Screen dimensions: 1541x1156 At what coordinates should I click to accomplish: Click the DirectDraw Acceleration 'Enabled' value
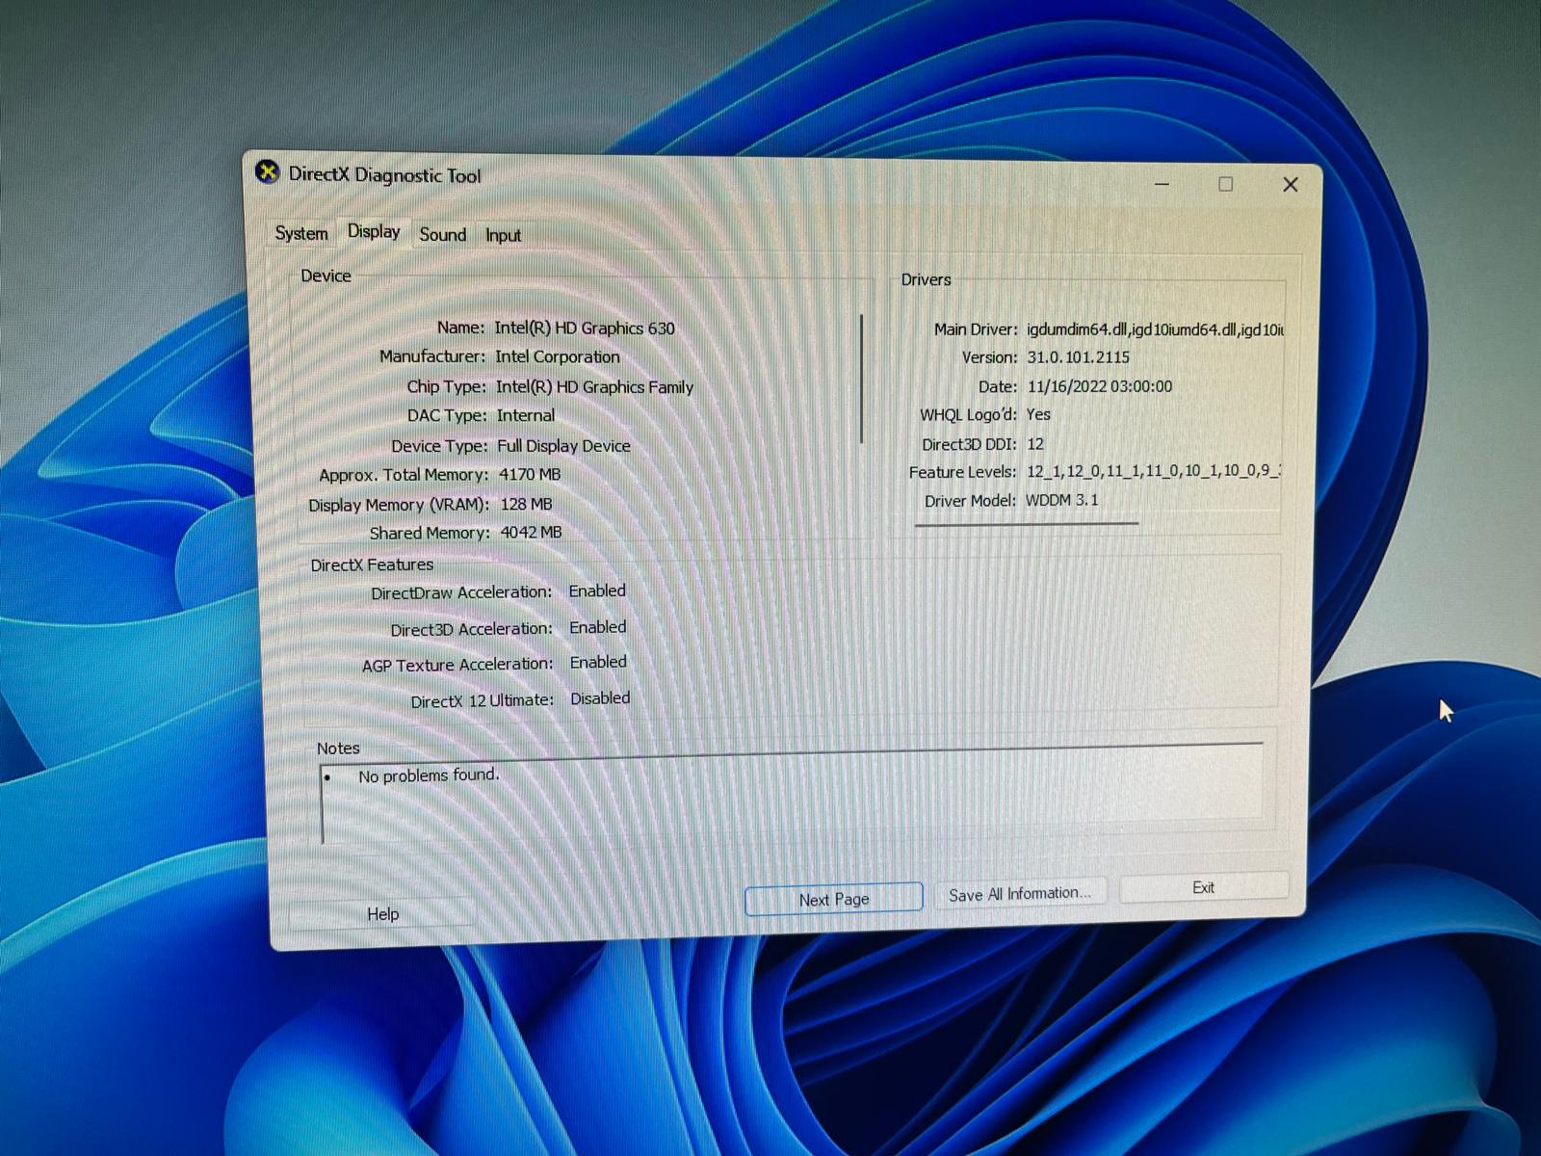597,591
